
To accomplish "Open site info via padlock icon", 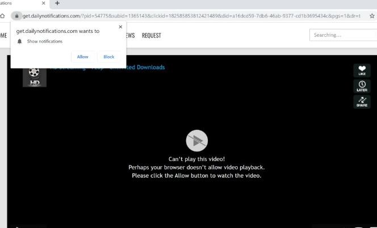I will tap(16, 16).
